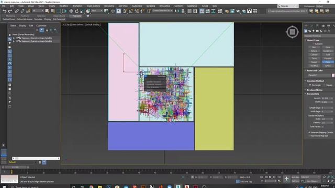Image resolution: width=335 pixels, height=188 pixels.
Task: Open the Modifiers menu
Action: point(64,6)
